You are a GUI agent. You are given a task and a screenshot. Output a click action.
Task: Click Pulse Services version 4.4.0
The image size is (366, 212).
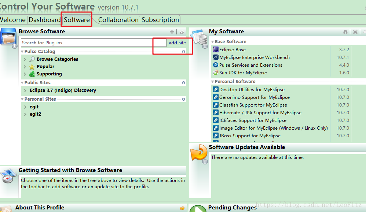pos(344,65)
